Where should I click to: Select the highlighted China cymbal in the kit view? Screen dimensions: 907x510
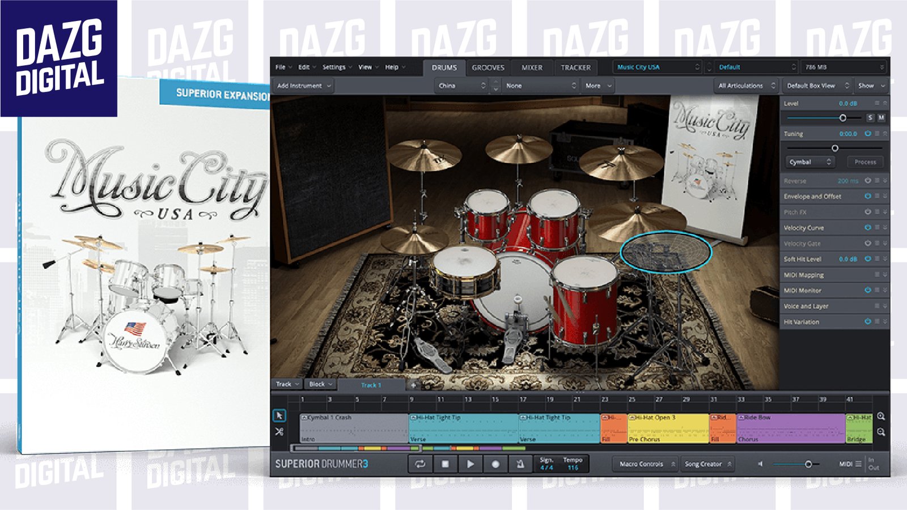(666, 252)
